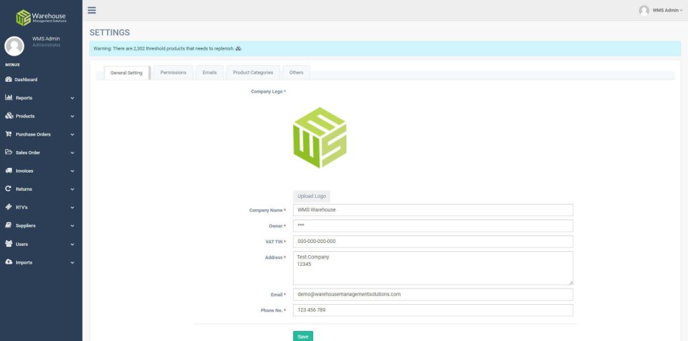Open the WMS Admin user dropdown
The width and height of the screenshot is (688, 341).
pos(660,10)
